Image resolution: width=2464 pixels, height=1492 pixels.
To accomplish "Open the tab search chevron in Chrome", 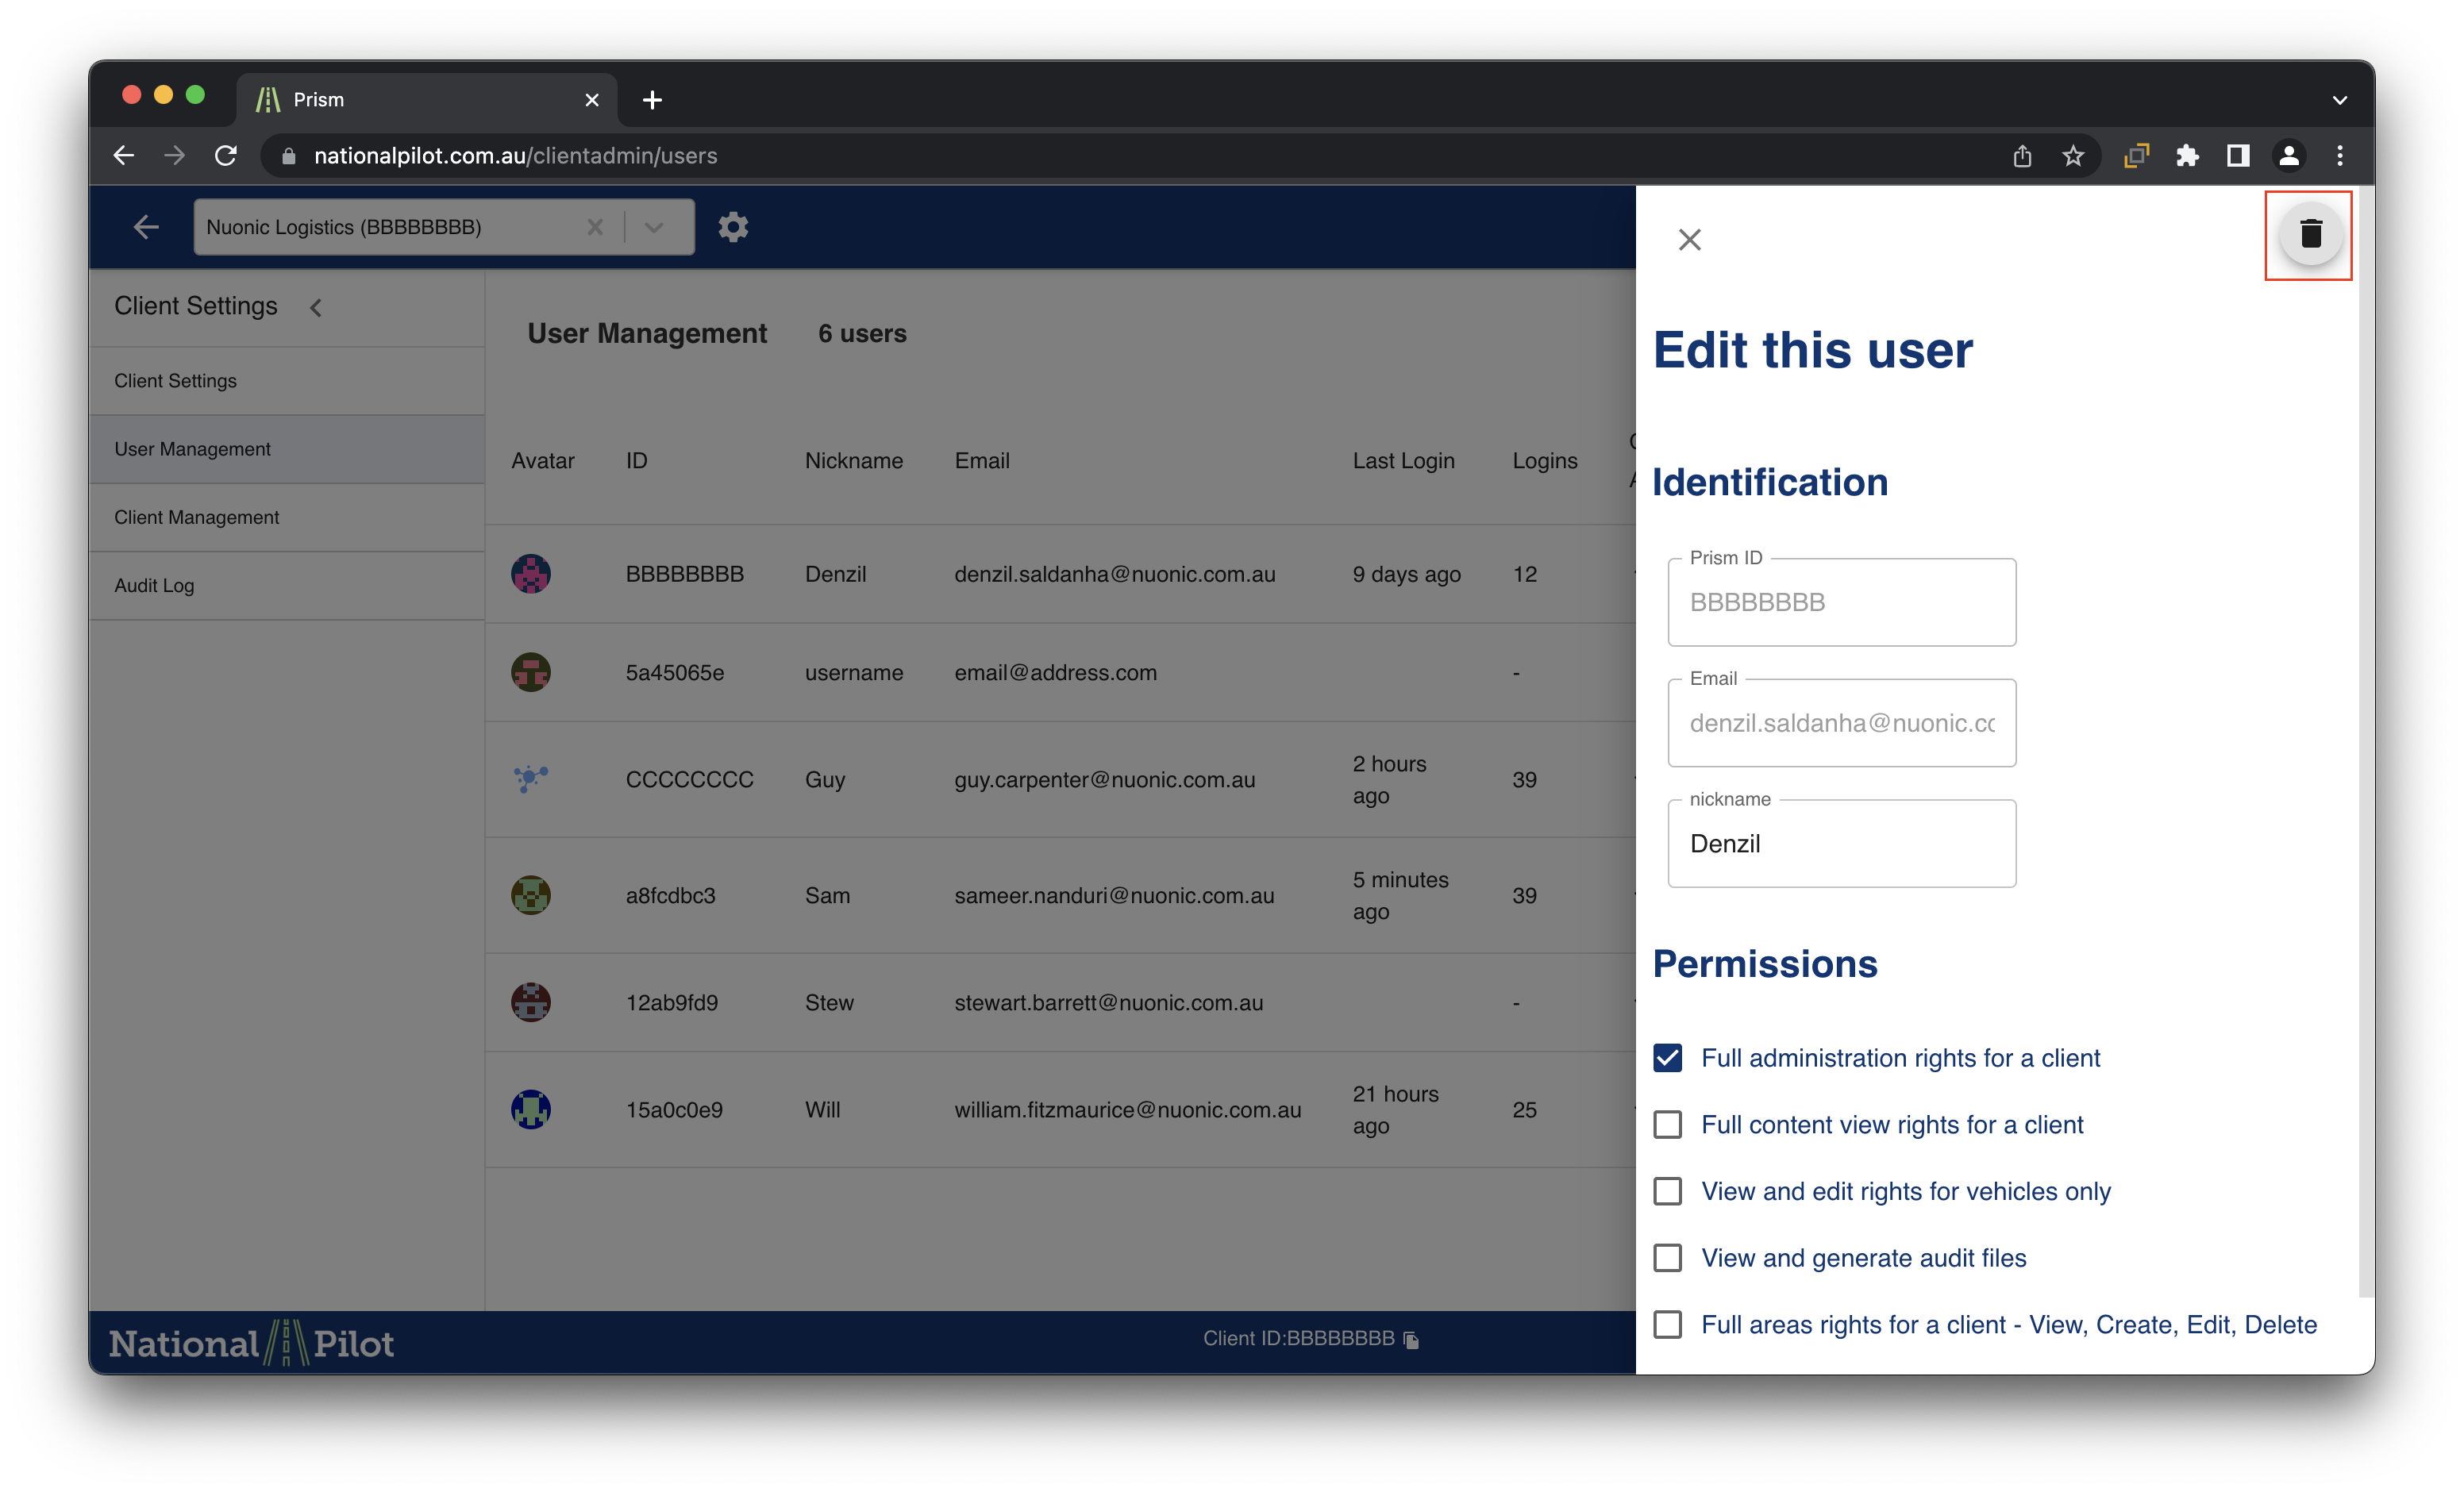I will tap(2339, 100).
